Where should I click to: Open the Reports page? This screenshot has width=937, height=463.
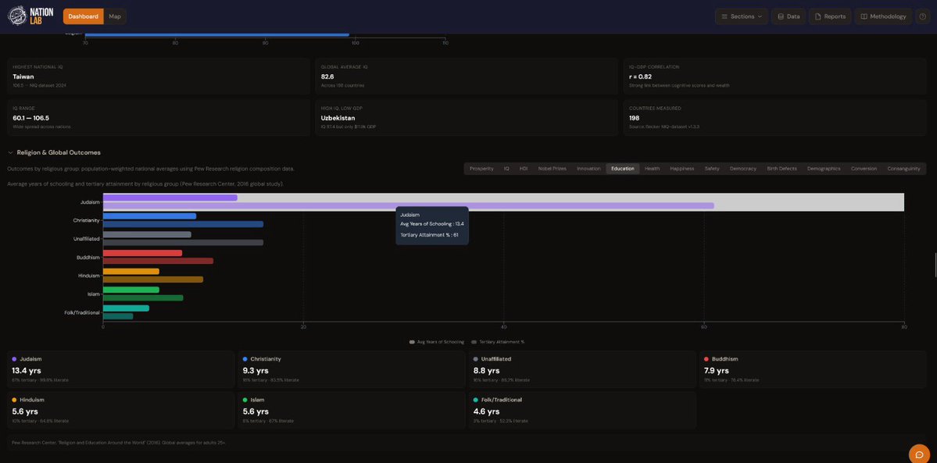pos(830,16)
